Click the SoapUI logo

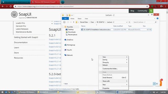(24, 15)
